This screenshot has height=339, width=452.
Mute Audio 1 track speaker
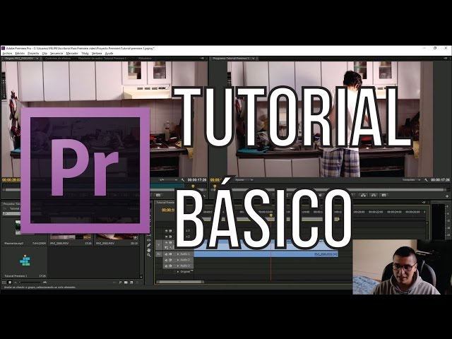(x=167, y=254)
